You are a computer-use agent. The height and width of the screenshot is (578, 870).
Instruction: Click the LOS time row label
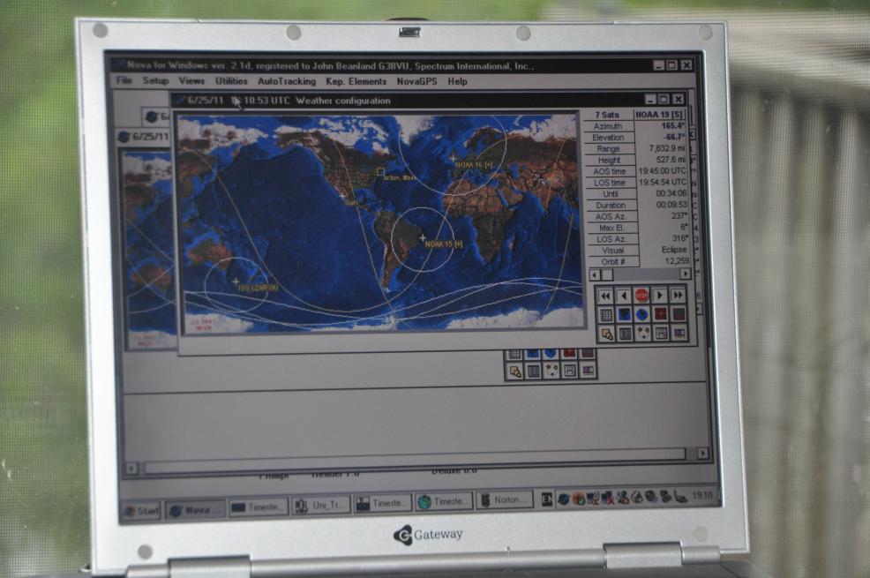click(x=610, y=183)
